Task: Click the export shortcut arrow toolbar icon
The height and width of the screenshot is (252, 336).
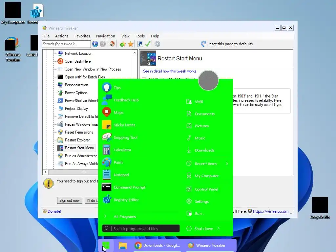Action: [140, 44]
